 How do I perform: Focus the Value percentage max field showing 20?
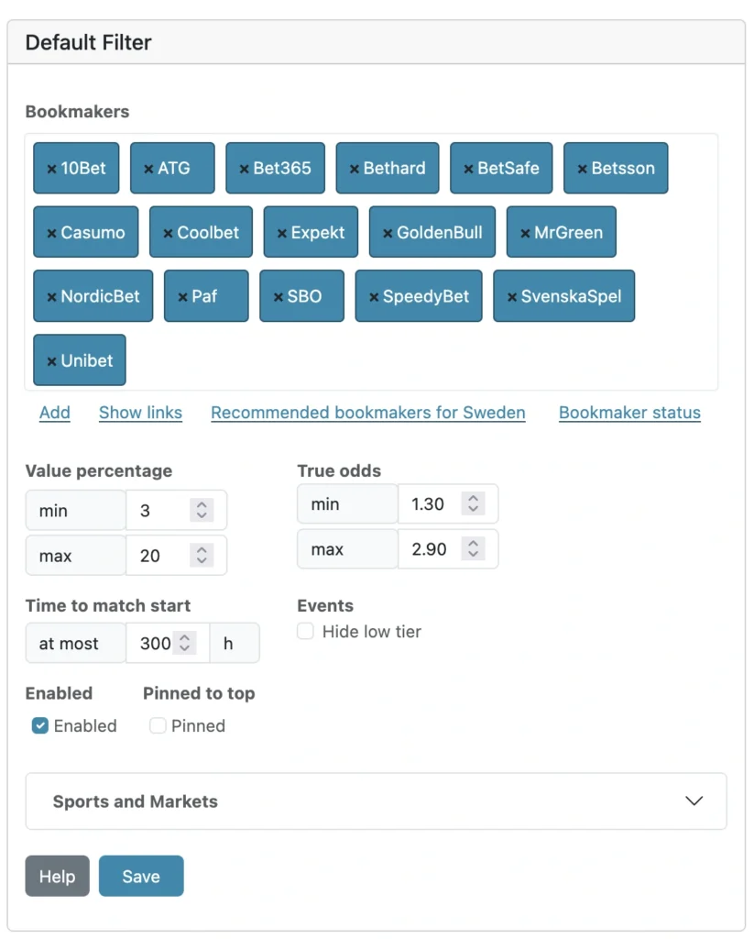pos(176,556)
